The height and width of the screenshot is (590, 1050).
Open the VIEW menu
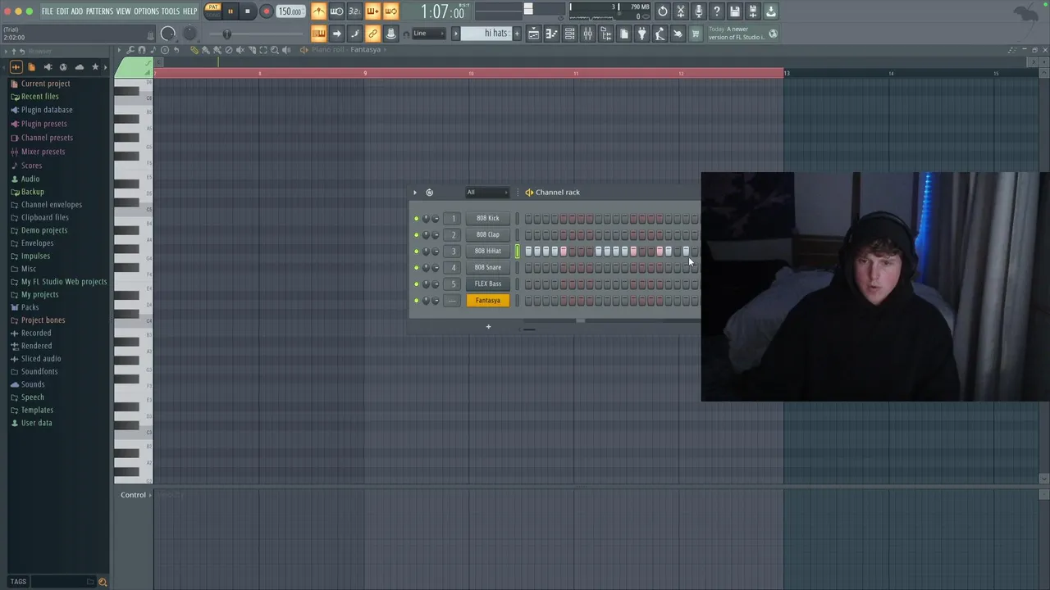coord(123,11)
